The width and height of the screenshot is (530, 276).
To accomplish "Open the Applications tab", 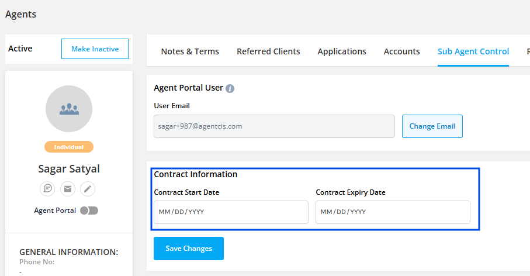I will pos(342,51).
